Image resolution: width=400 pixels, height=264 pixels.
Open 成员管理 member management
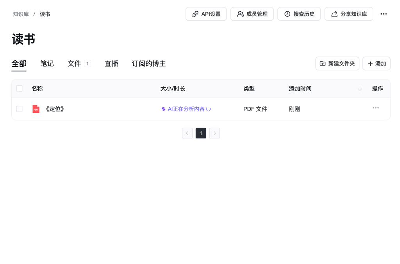[252, 14]
